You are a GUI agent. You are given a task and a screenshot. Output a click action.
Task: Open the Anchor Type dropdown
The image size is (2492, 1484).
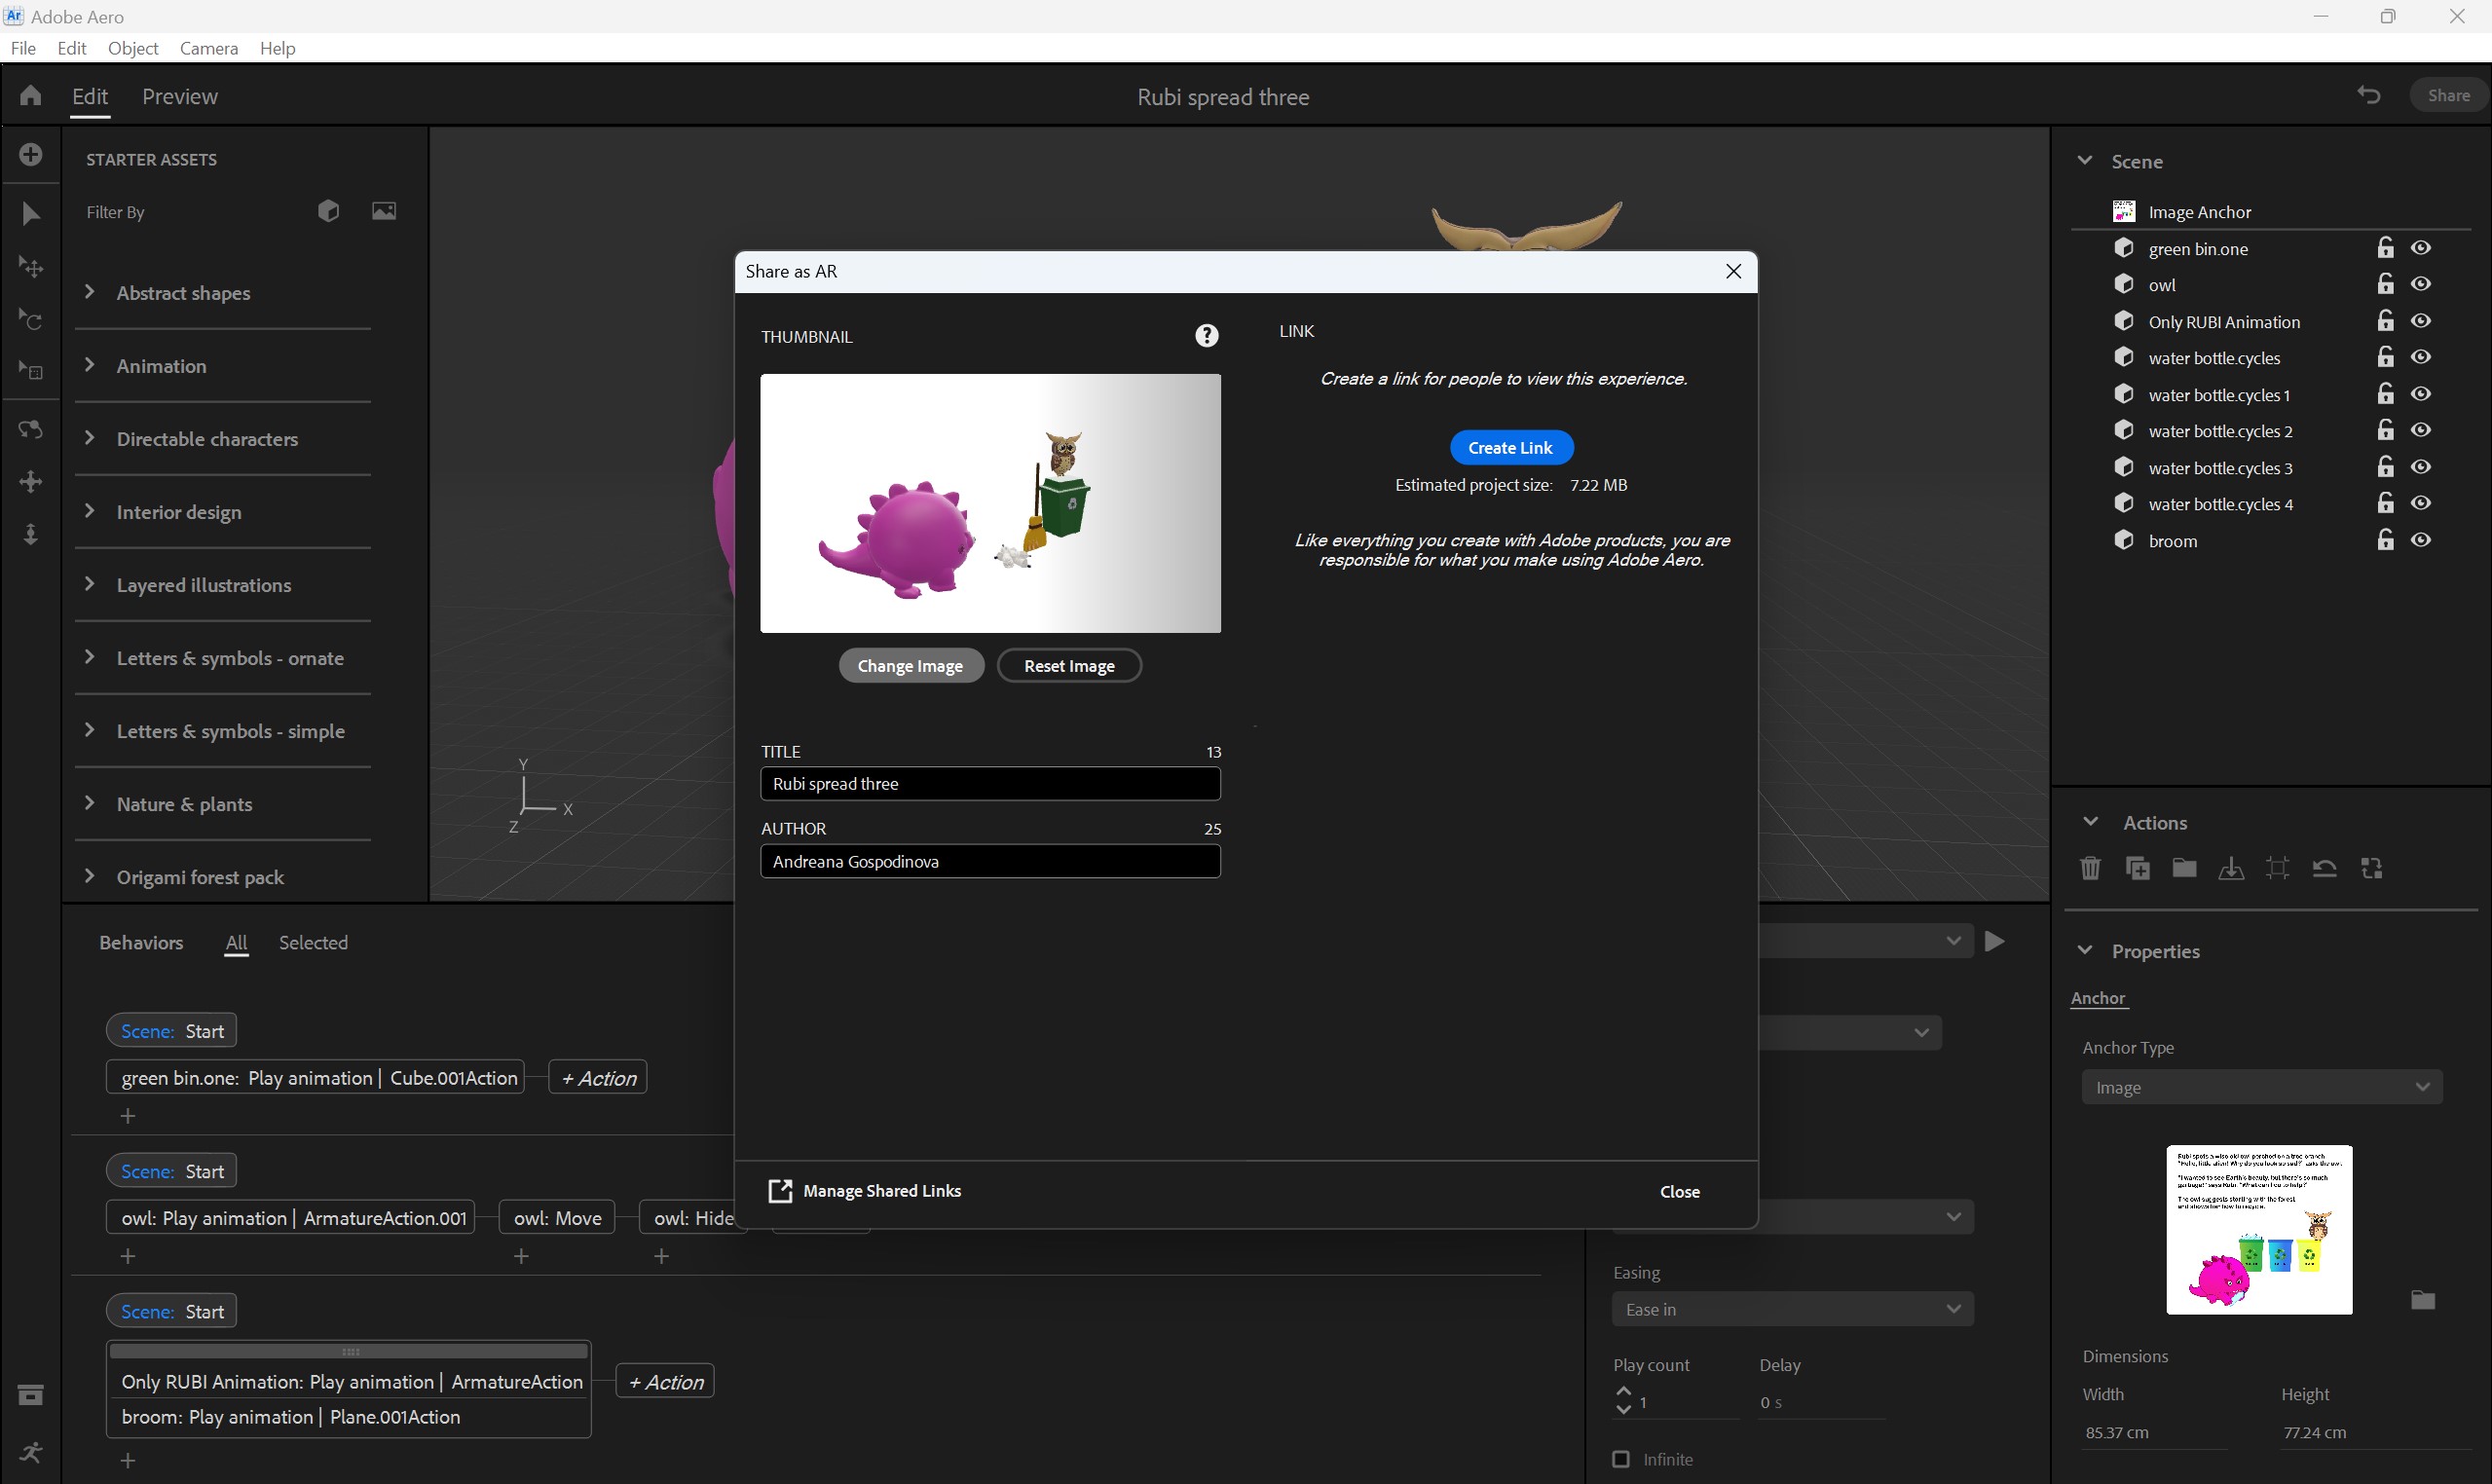[x=2262, y=1087]
